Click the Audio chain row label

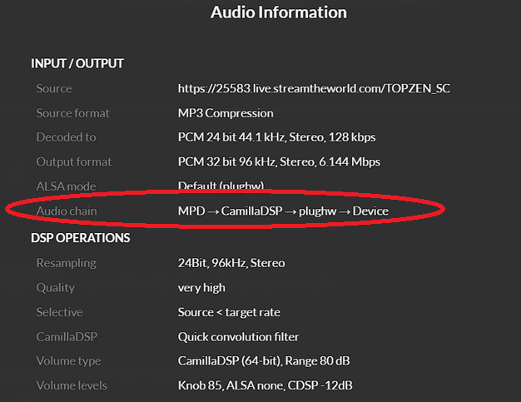click(66, 211)
